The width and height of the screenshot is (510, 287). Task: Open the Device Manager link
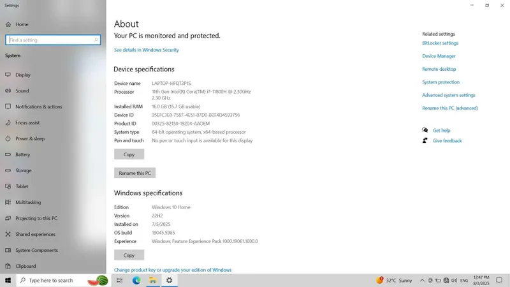click(x=439, y=56)
